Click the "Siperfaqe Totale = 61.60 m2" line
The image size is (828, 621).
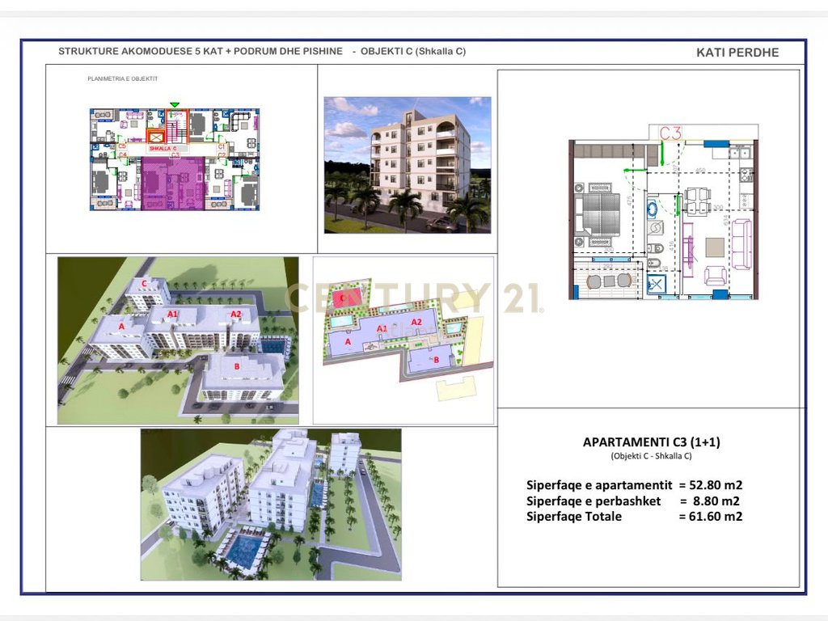pos(634,517)
